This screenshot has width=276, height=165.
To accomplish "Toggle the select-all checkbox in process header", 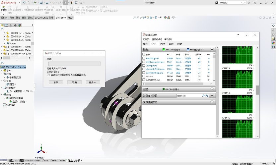I will click(x=144, y=54).
